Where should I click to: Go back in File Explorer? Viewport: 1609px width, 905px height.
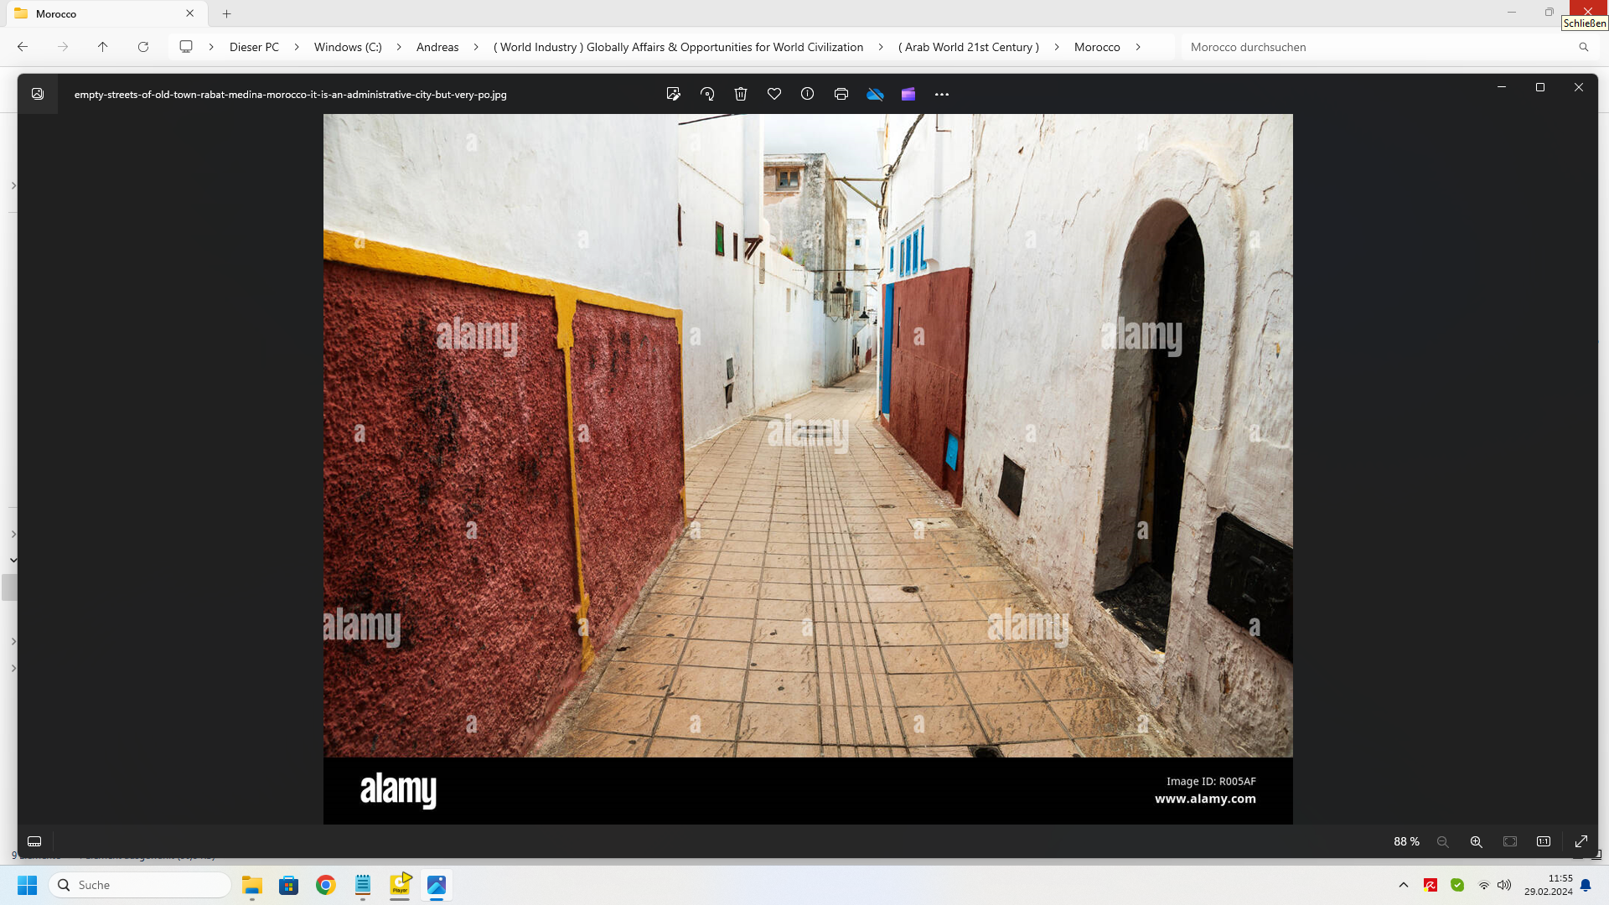23,47
